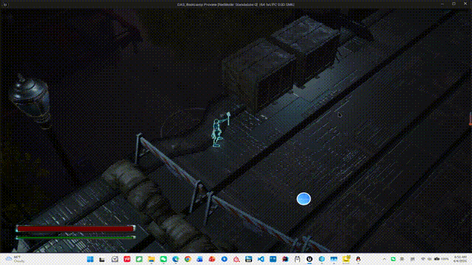Image resolution: width=472 pixels, height=265 pixels.
Task: Open the Windows Start menu
Action: tap(90, 259)
